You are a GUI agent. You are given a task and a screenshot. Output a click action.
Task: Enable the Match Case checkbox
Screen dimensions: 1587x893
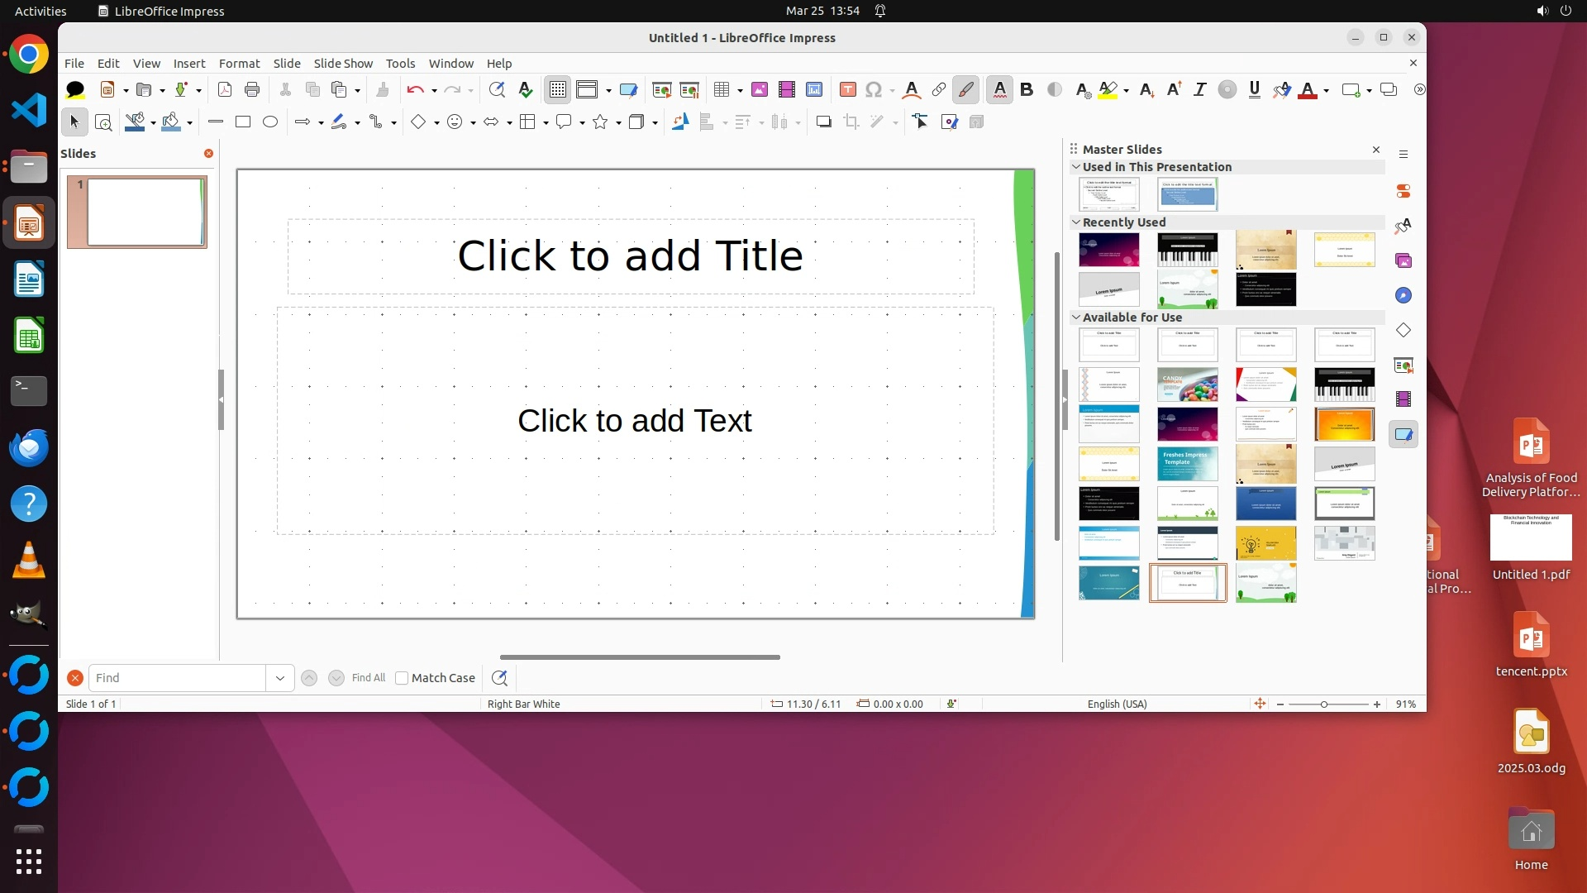coord(402,678)
